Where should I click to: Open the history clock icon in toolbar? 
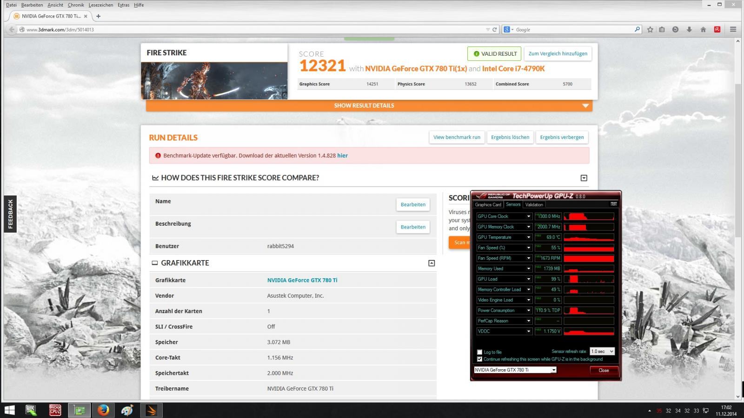coord(675,29)
